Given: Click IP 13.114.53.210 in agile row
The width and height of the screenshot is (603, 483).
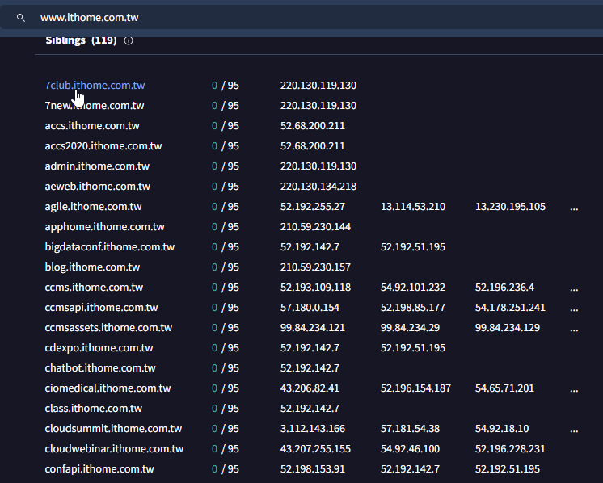Looking at the screenshot, I should pos(412,206).
